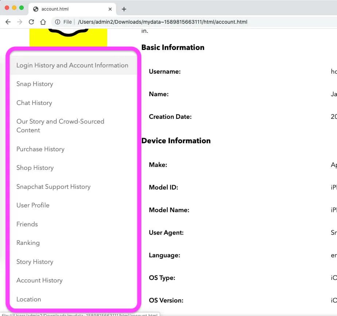This screenshot has height=316, width=337.
Task: View Story History
Action: click(x=35, y=262)
